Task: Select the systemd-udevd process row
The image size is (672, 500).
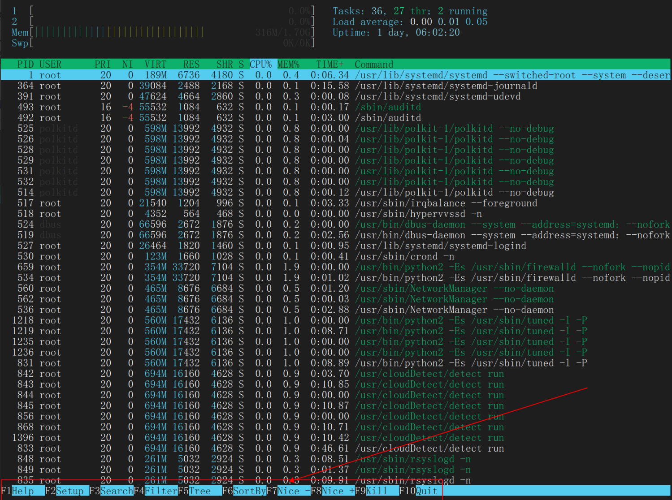Action: pyautogui.click(x=336, y=96)
